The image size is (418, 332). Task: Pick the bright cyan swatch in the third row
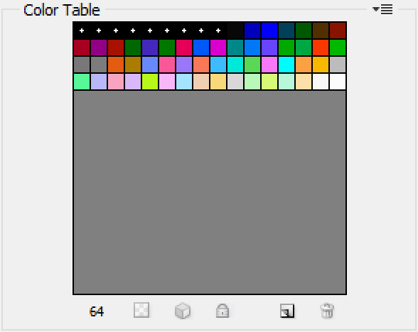[286, 65]
